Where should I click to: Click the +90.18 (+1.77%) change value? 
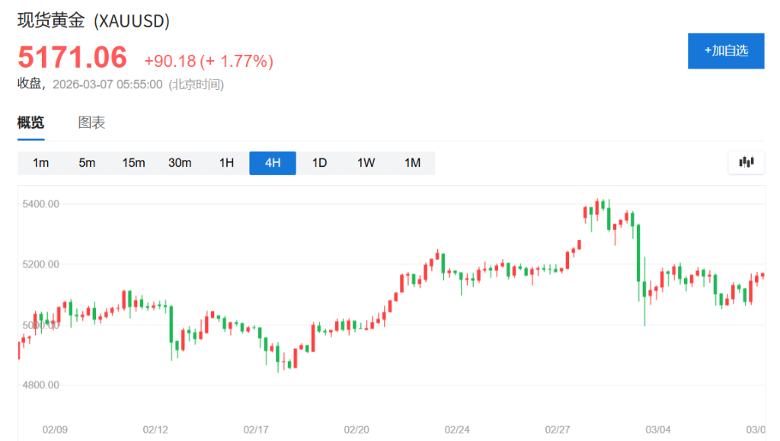point(209,61)
